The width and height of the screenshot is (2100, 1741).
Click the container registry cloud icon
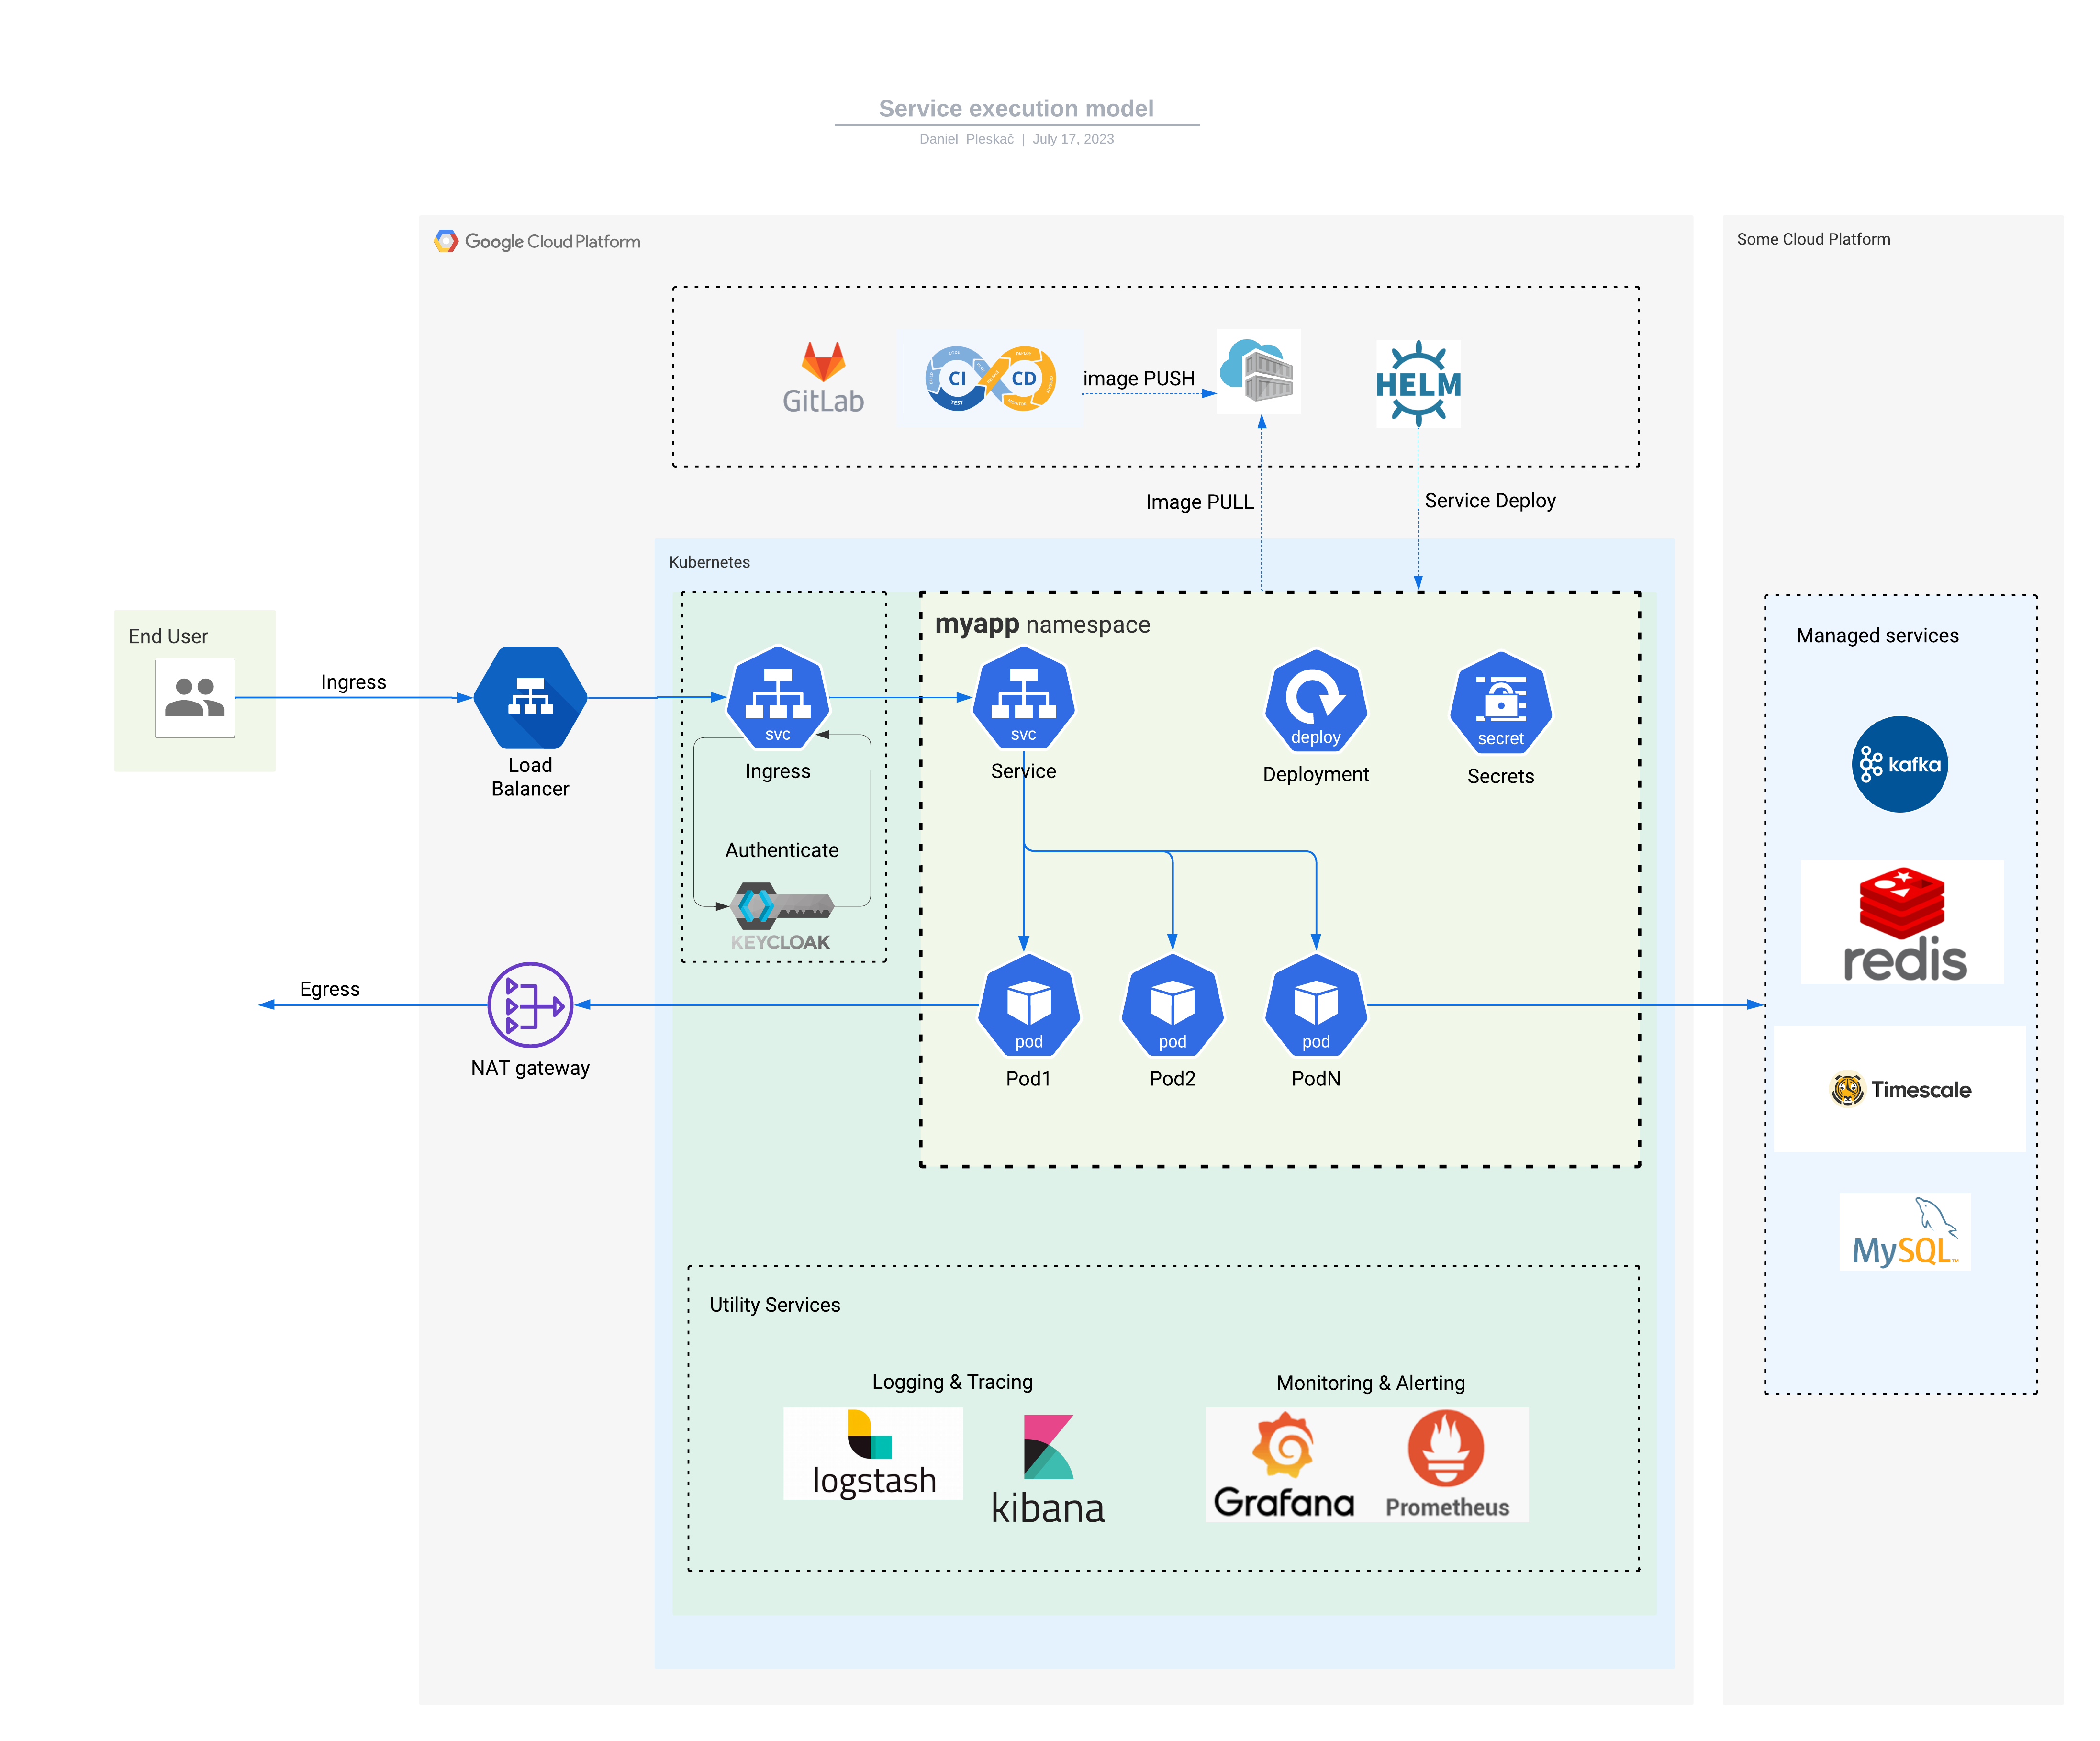(x=1258, y=371)
